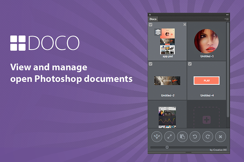Select the phone chart mockup thumbnail

(167, 117)
